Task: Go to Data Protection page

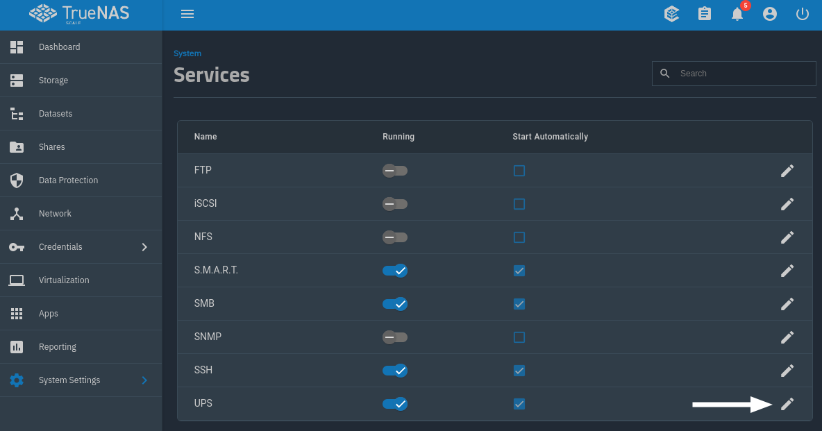Action: tap(68, 180)
